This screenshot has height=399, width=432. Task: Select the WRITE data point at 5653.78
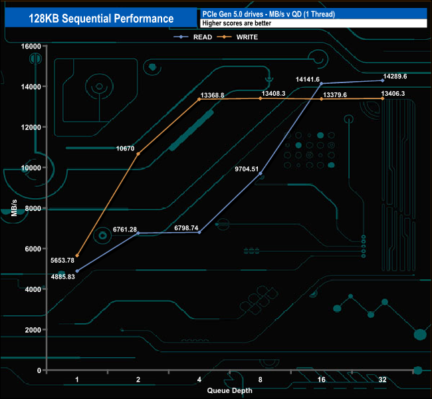point(77,255)
